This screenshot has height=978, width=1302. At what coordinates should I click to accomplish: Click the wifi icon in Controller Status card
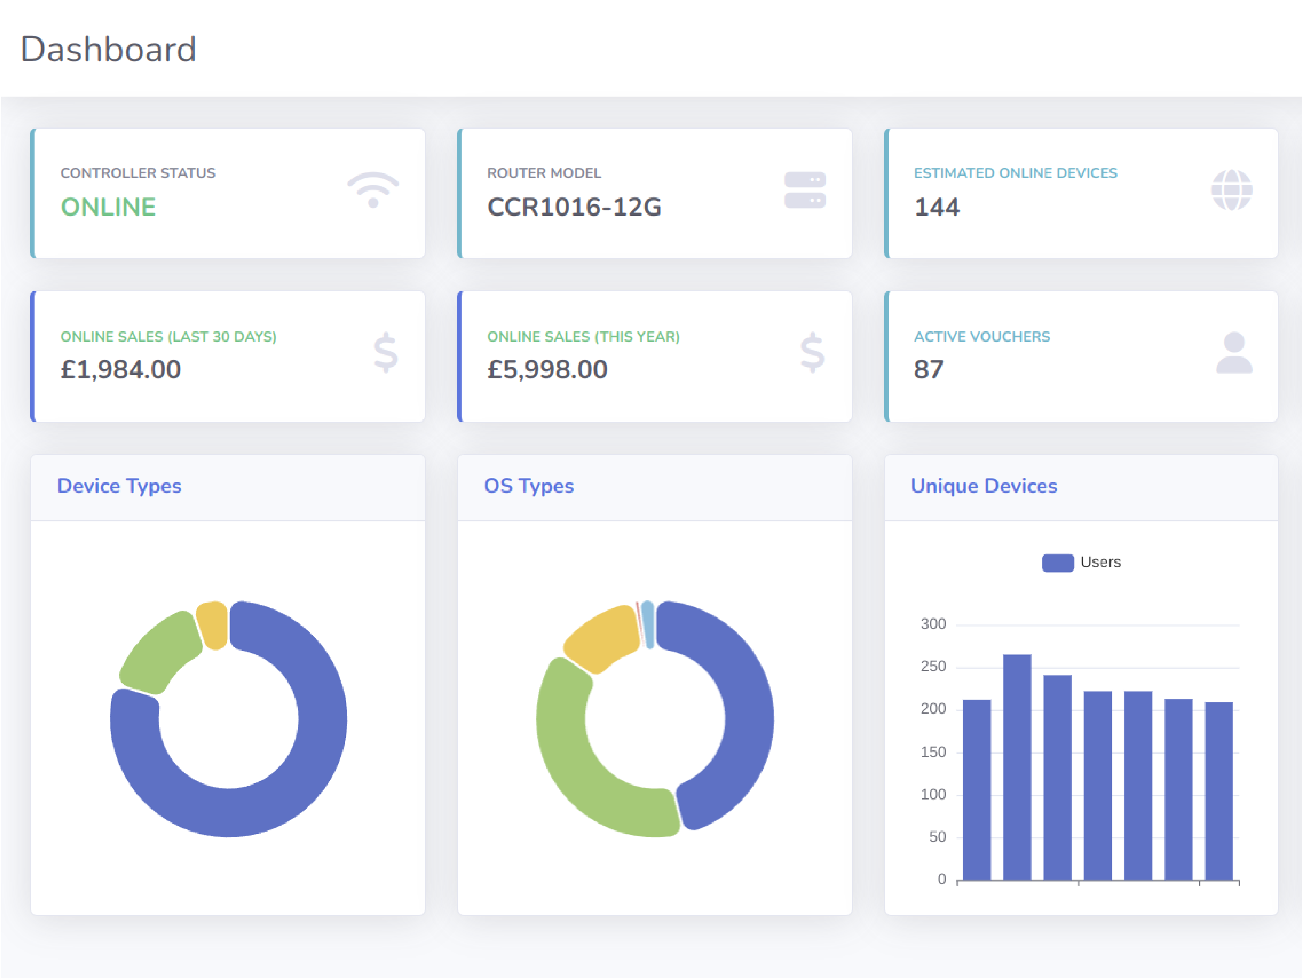coord(373,190)
